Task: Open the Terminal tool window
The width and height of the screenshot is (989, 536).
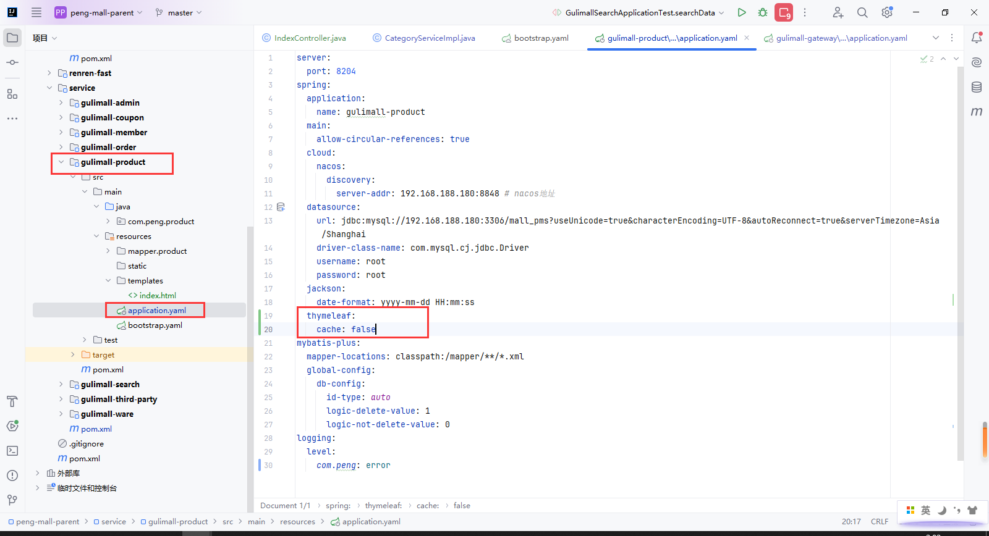Action: (x=12, y=451)
